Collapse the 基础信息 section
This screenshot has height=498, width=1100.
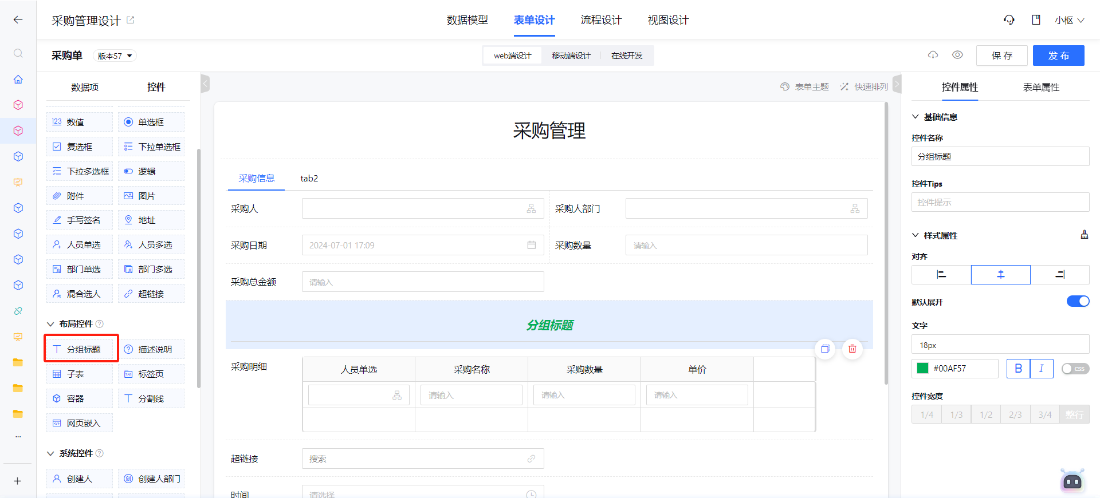[916, 117]
